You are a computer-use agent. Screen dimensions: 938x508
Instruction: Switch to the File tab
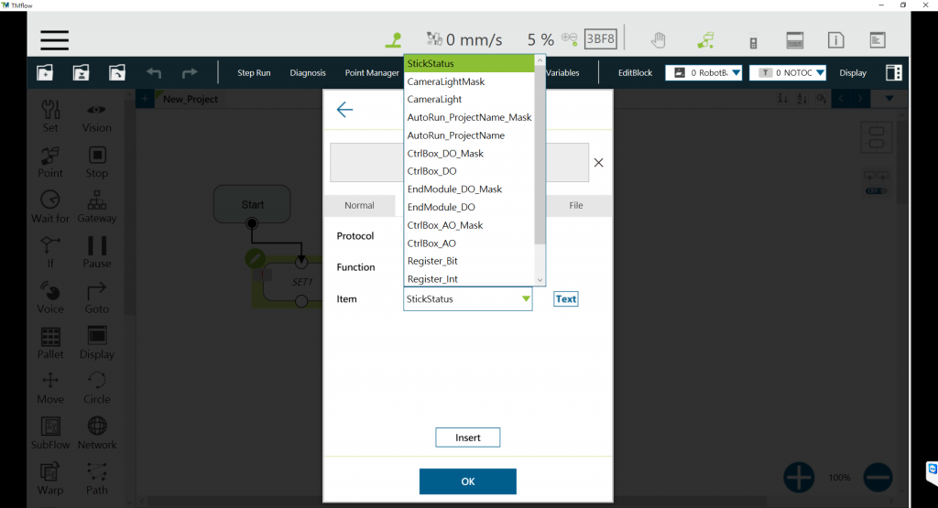click(x=576, y=206)
